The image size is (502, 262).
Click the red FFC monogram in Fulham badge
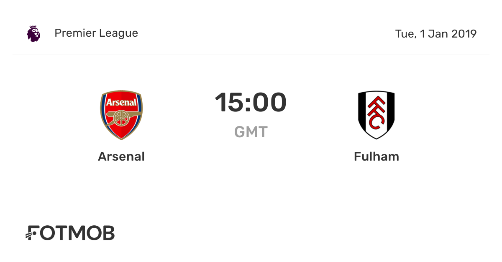pos(376,113)
